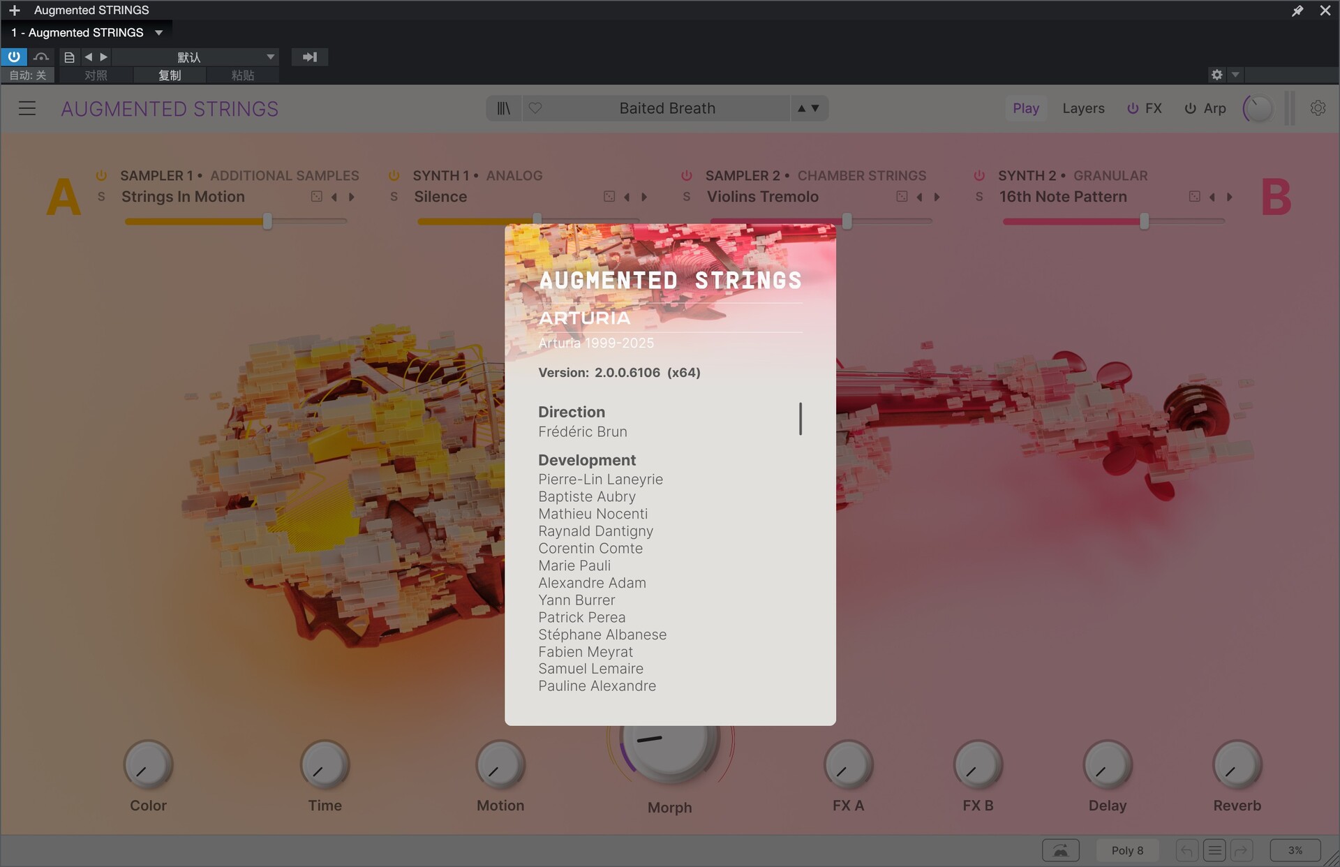Click 自动: 关 automation mode button

tap(28, 75)
